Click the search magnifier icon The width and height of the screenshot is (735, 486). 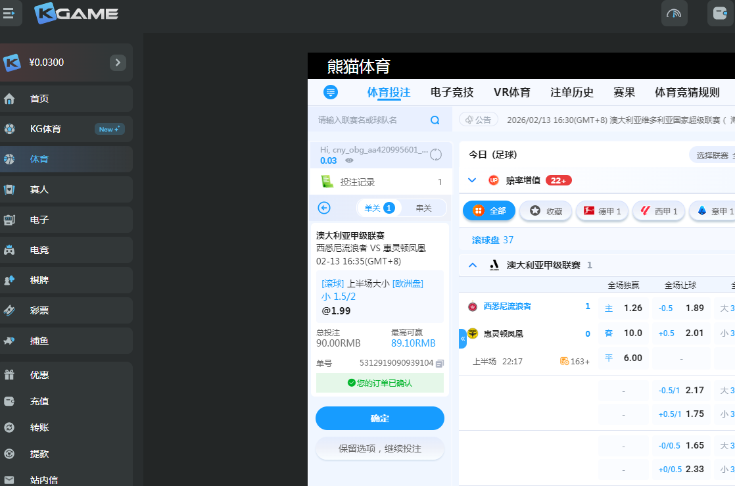435,120
